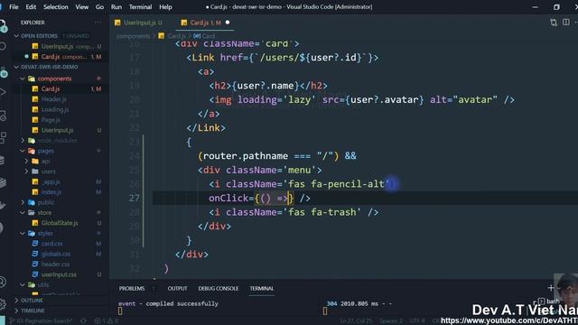The height and width of the screenshot is (325, 578).
Task: Switch to the Problems panel tab
Action: pos(132,288)
